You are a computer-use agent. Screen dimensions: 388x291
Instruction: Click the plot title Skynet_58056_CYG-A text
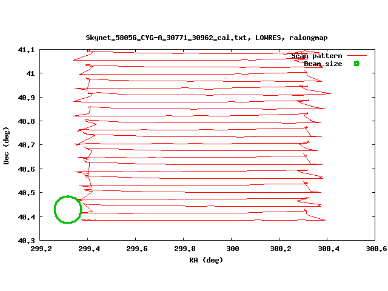click(x=207, y=38)
